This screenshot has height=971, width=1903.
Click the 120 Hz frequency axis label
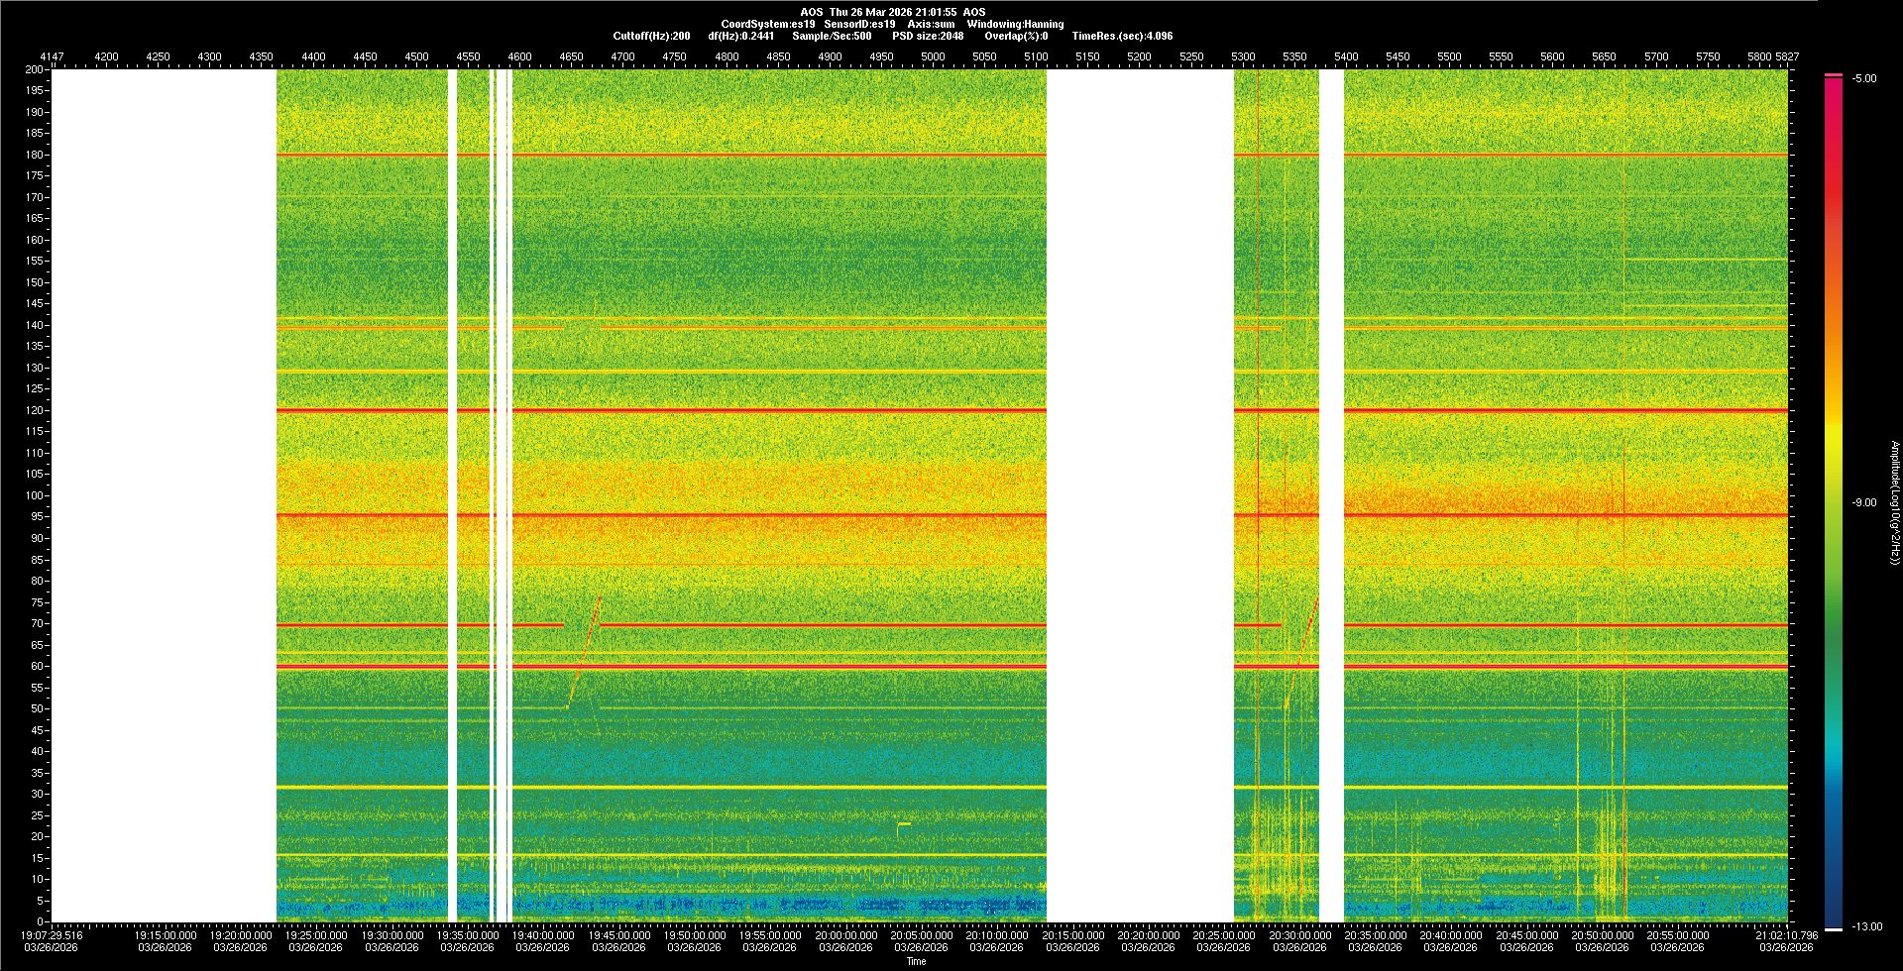(x=35, y=410)
